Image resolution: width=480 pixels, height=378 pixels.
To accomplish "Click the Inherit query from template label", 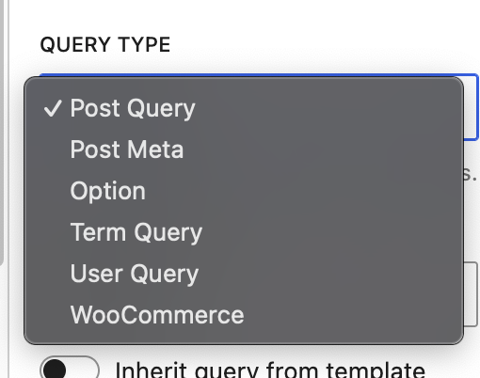I will point(270,370).
